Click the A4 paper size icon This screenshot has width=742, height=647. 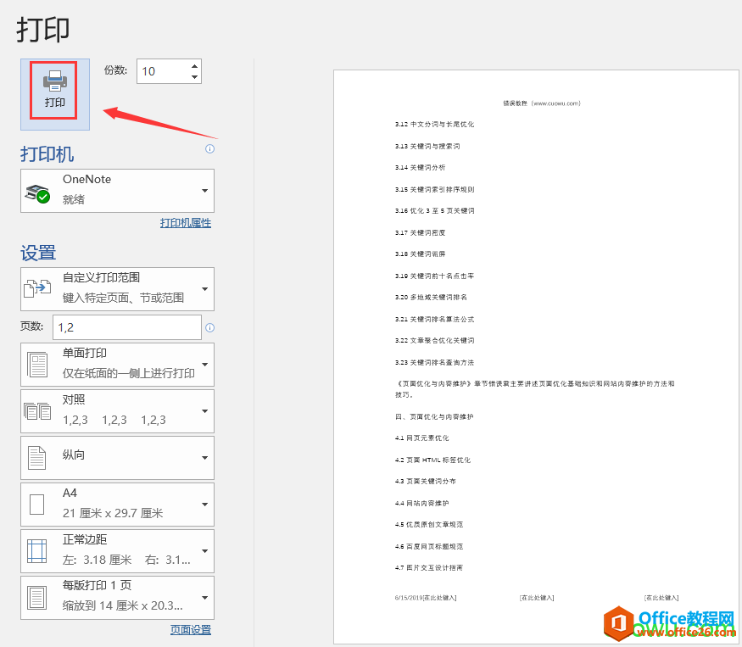click(x=37, y=505)
